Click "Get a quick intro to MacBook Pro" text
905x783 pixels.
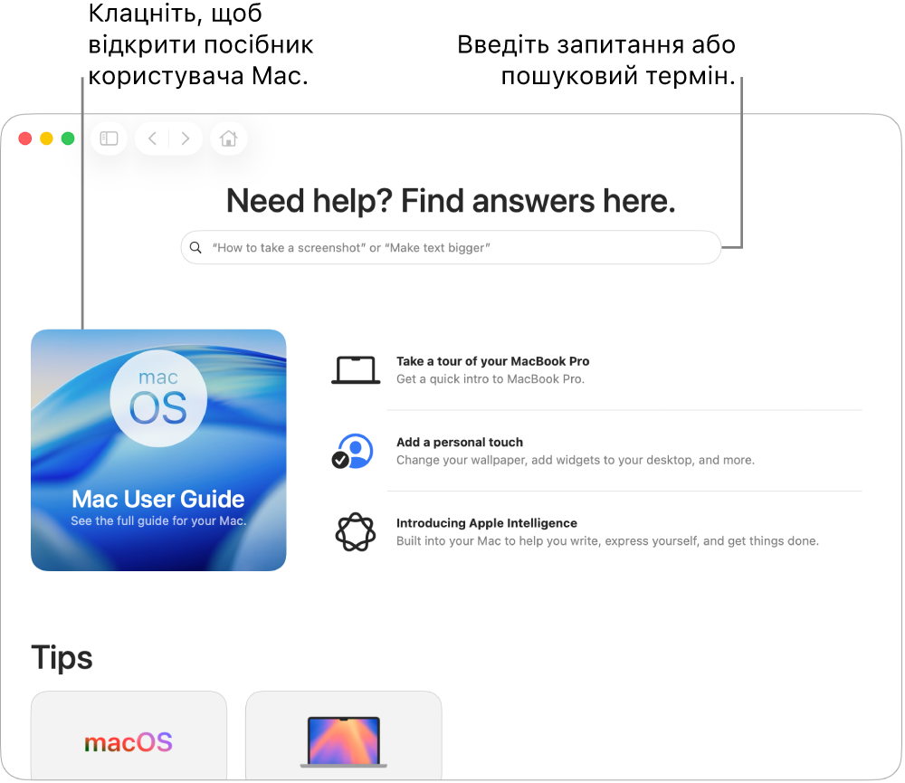[x=490, y=379]
